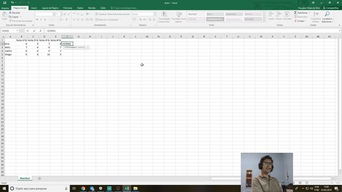Screen dimensions: 342x192
Task: Click the Copiar button
Action: (14, 17)
